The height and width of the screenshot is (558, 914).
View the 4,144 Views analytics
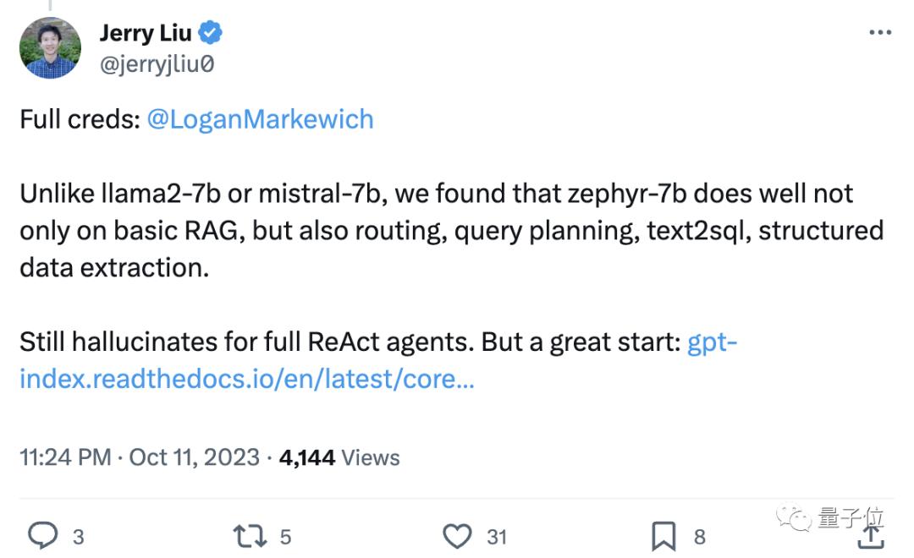[339, 457]
